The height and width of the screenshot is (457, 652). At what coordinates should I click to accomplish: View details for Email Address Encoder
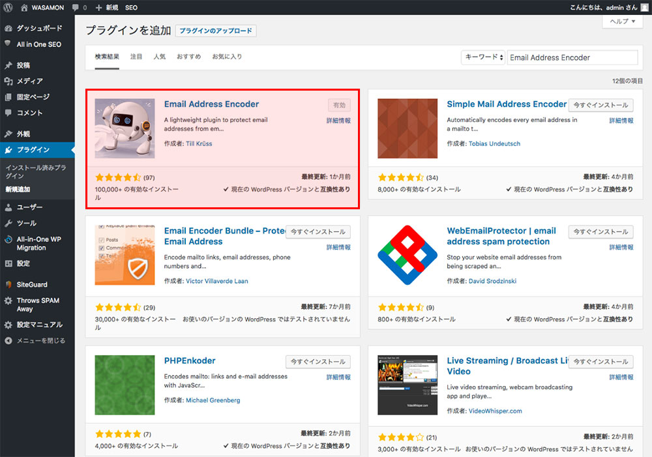point(338,121)
